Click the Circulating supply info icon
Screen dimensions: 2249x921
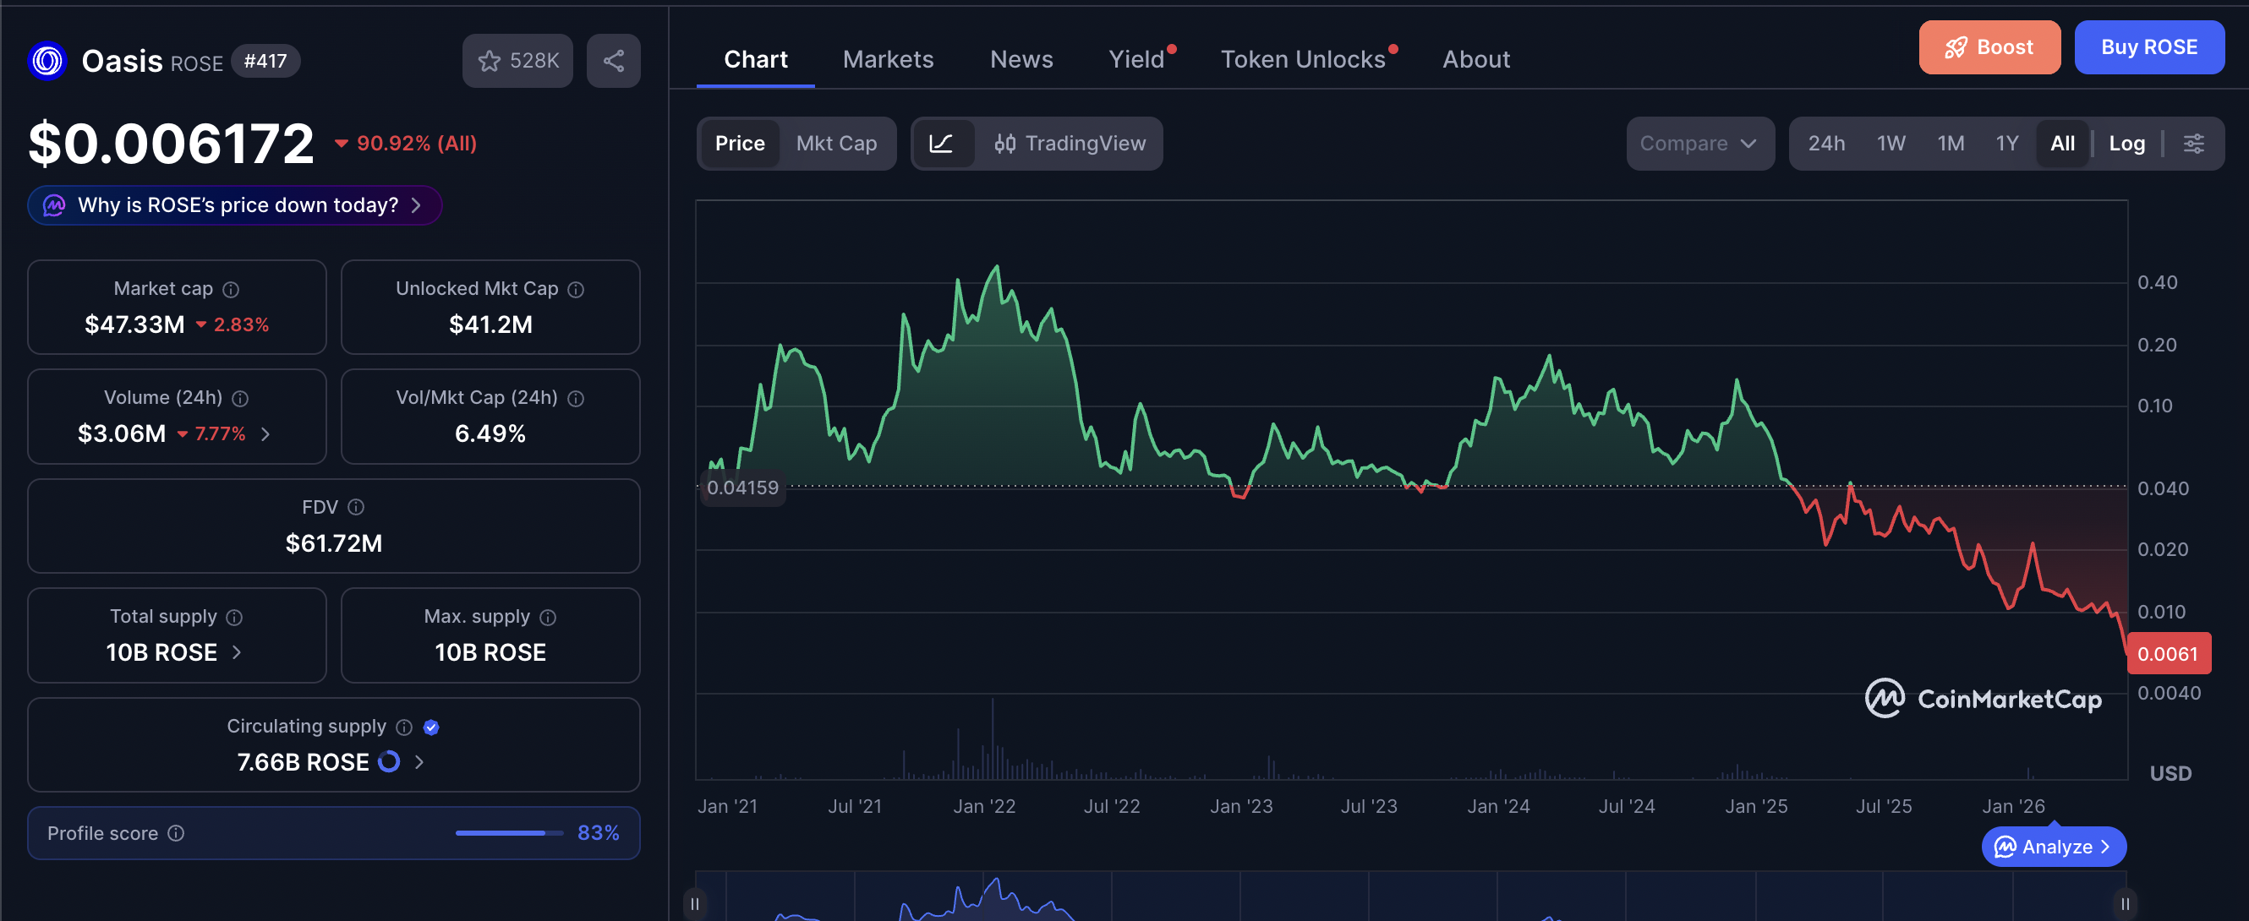[x=404, y=728]
